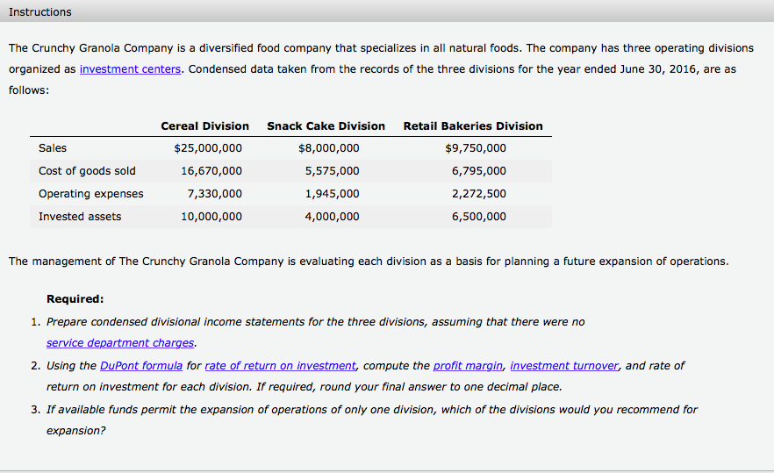Select the Operating expenses row label

91,194
